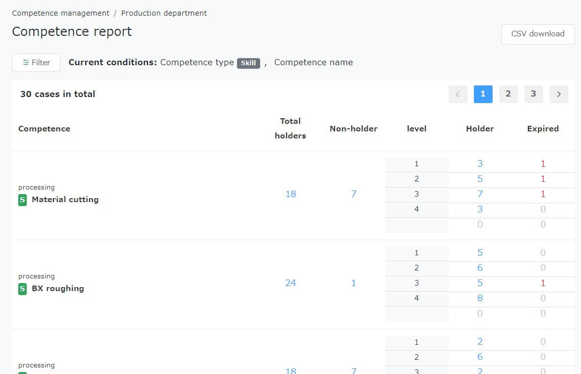
Task: Click the green S badge beside BX roughing
Action: pos(22,289)
